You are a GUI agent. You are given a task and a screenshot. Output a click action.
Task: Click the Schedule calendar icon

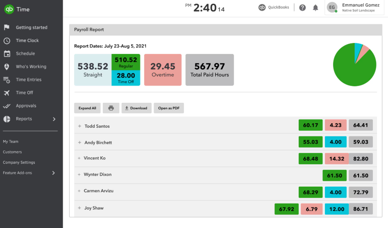pos(7,53)
